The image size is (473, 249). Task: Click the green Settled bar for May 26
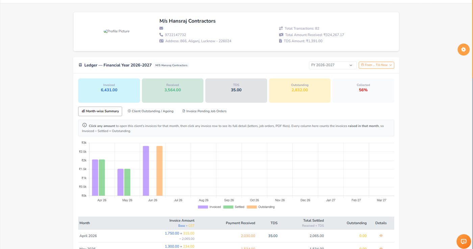127,182
